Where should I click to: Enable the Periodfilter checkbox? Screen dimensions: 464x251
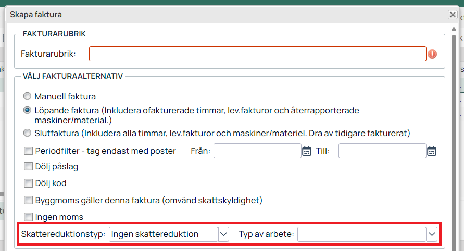click(28, 151)
